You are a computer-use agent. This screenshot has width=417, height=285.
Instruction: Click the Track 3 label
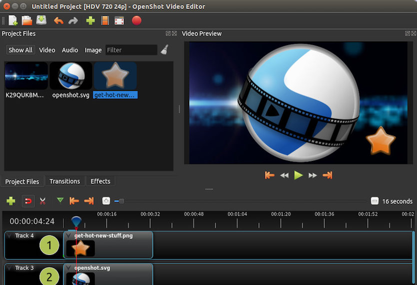(x=24, y=268)
